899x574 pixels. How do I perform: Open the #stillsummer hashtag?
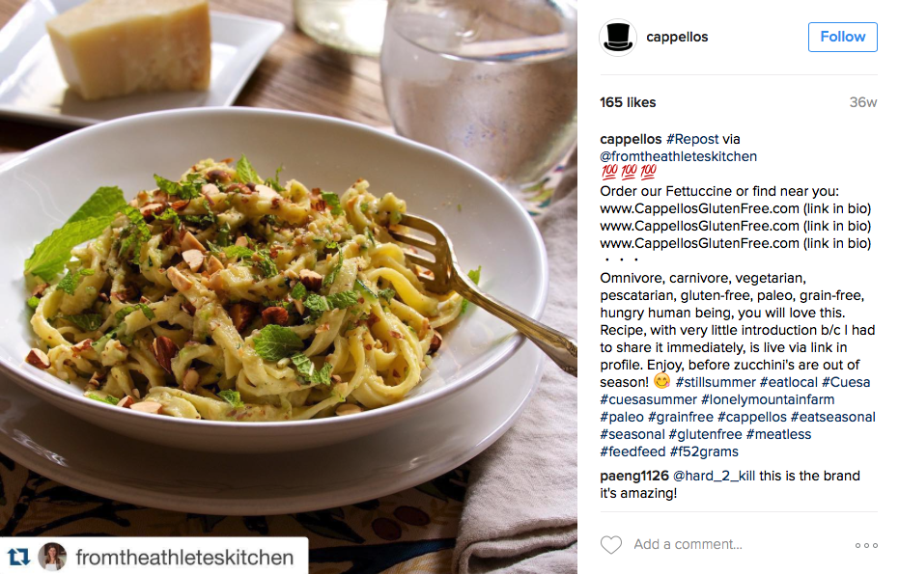point(716,382)
